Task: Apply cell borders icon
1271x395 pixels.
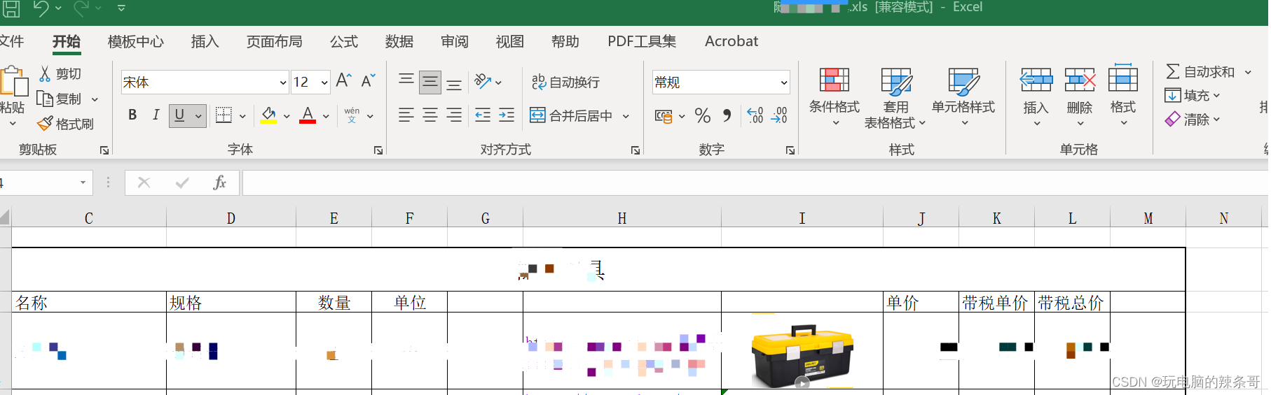Action: click(224, 115)
